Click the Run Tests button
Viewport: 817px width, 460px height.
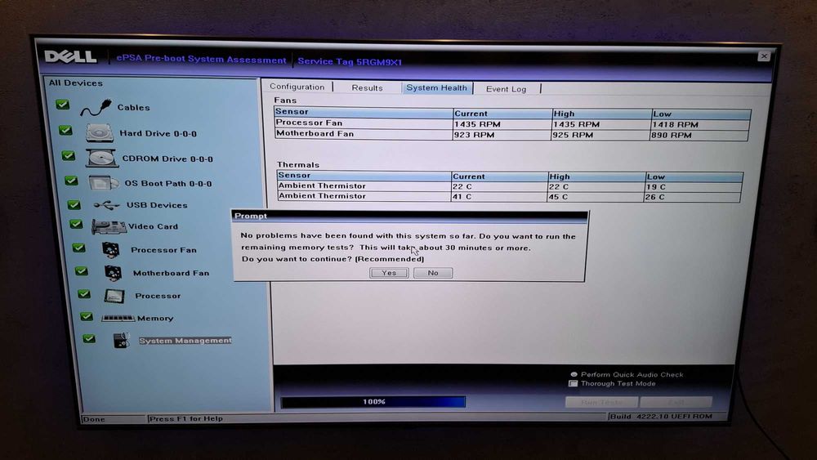(602, 402)
